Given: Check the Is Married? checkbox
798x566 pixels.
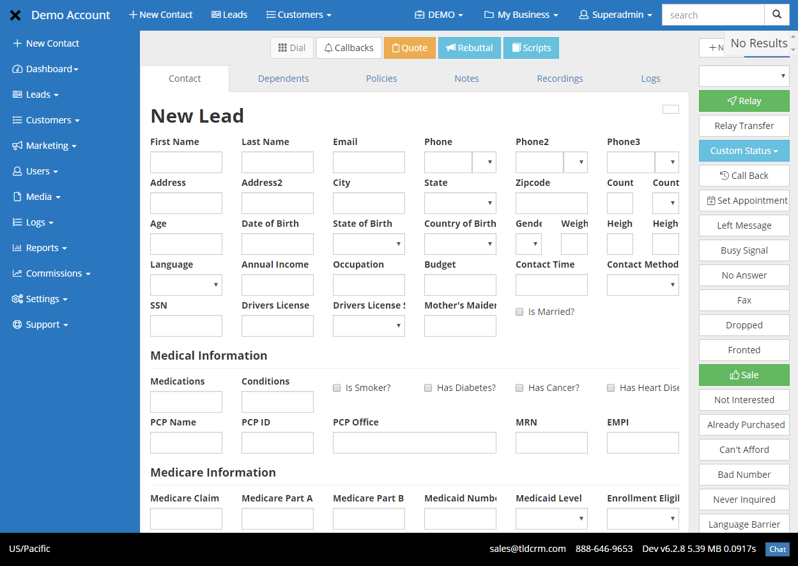Looking at the screenshot, I should pyautogui.click(x=519, y=311).
